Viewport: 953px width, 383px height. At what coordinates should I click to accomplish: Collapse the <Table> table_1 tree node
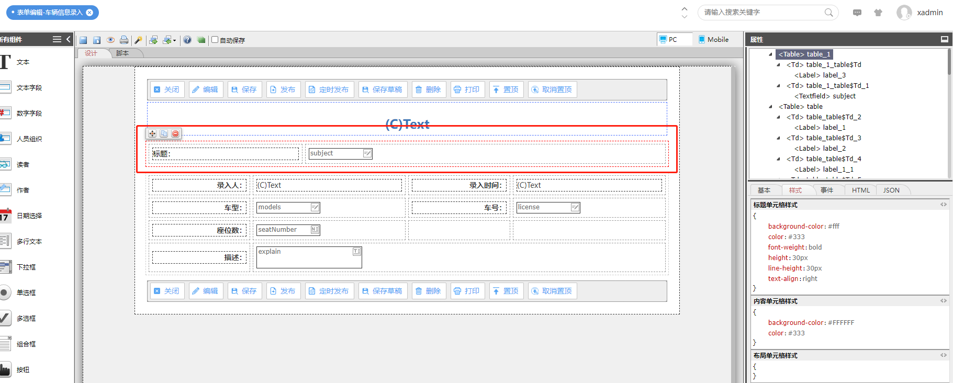click(770, 54)
